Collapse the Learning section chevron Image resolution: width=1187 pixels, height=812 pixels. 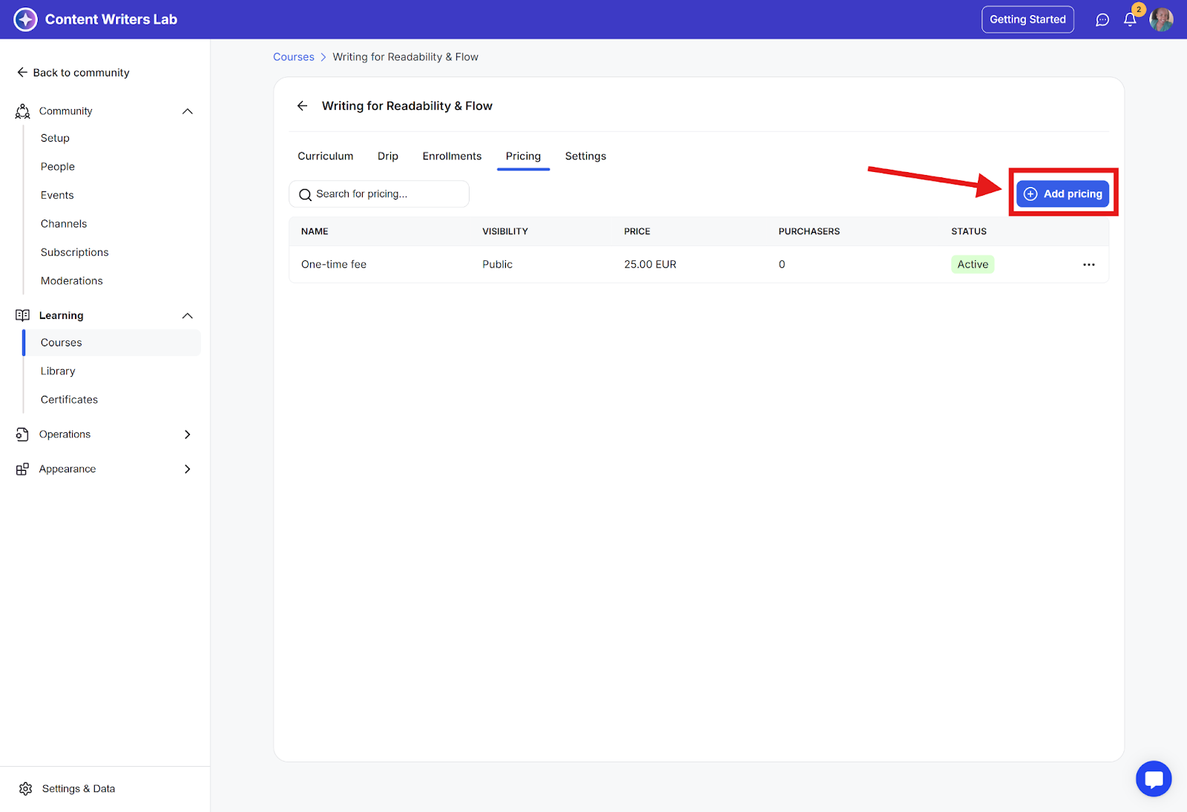188,316
